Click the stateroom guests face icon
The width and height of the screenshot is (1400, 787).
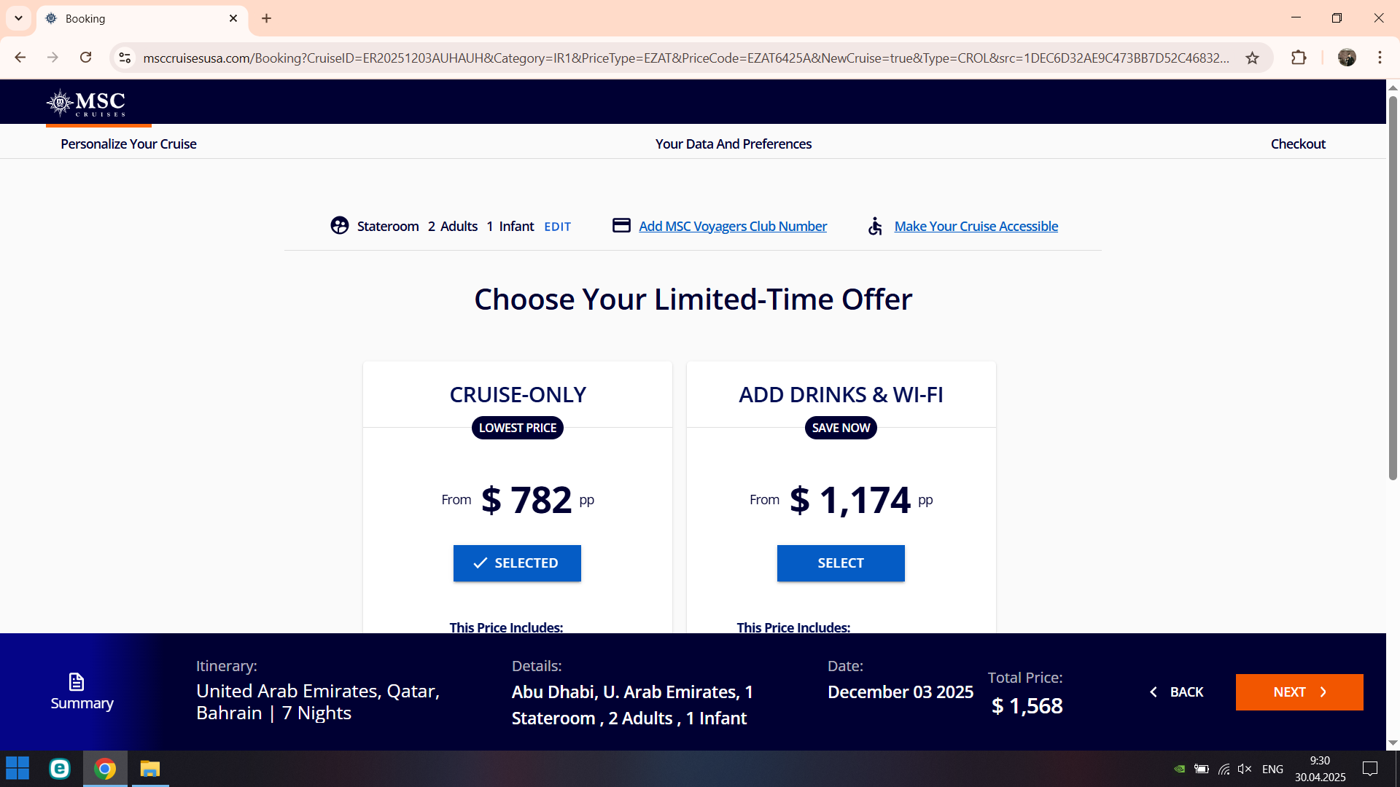tap(340, 226)
